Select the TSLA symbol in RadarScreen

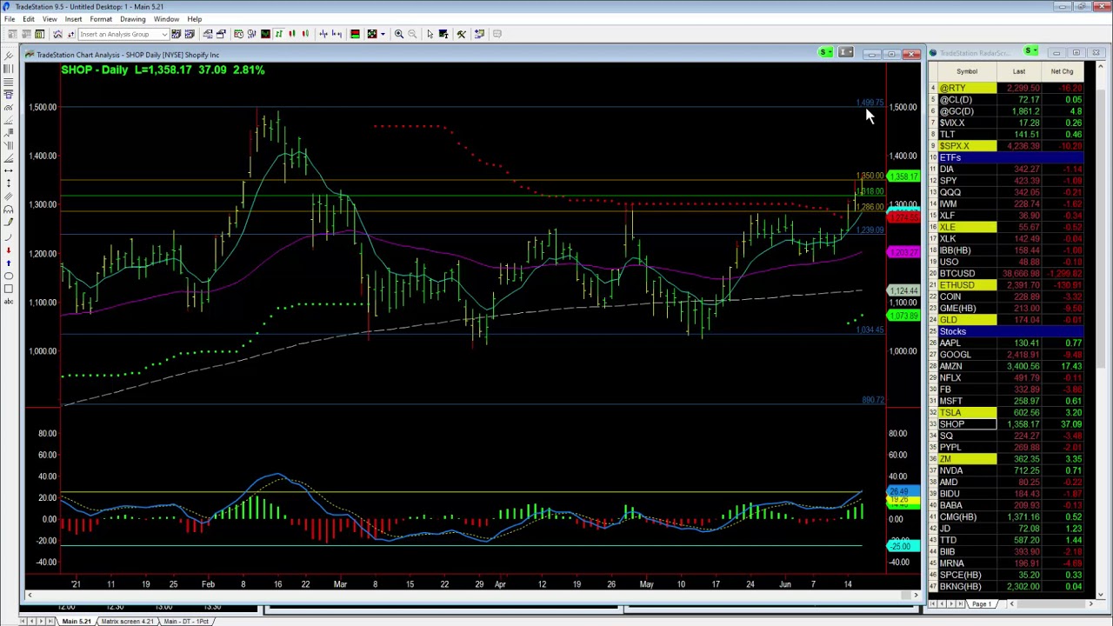[968, 412]
